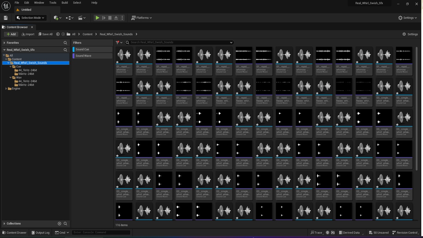Expand the chevron after Real_Whirl_Swish_Sounds breadcrumb
The height and width of the screenshot is (238, 423).
136,34
